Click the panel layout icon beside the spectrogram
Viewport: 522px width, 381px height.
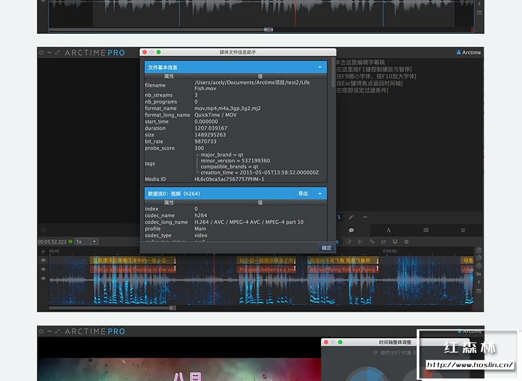(479, 291)
